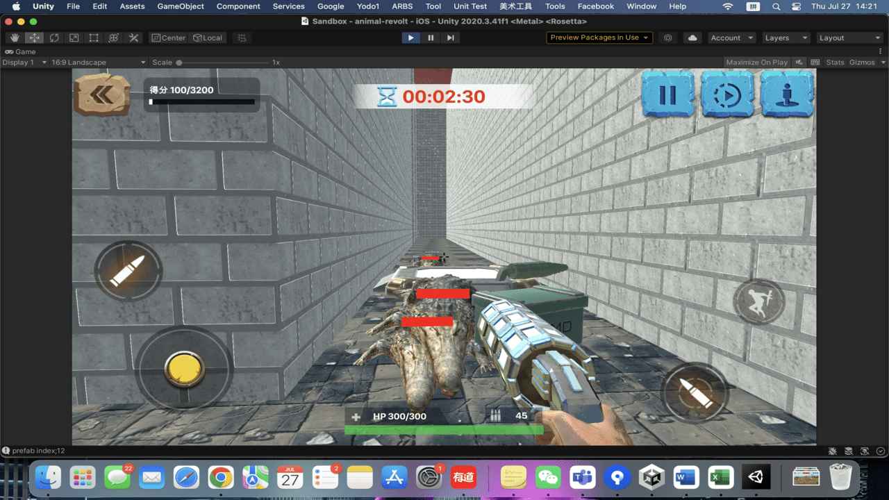Open the Layout dropdown

click(849, 37)
